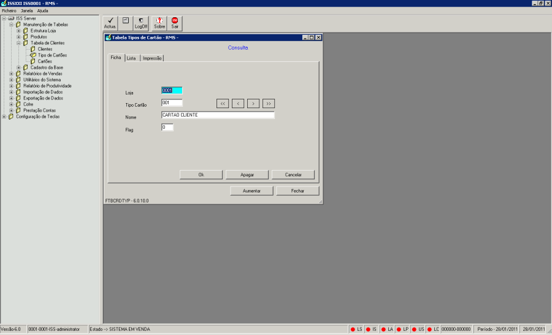Click the Aumentar button
The height and width of the screenshot is (335, 552).
[251, 191]
